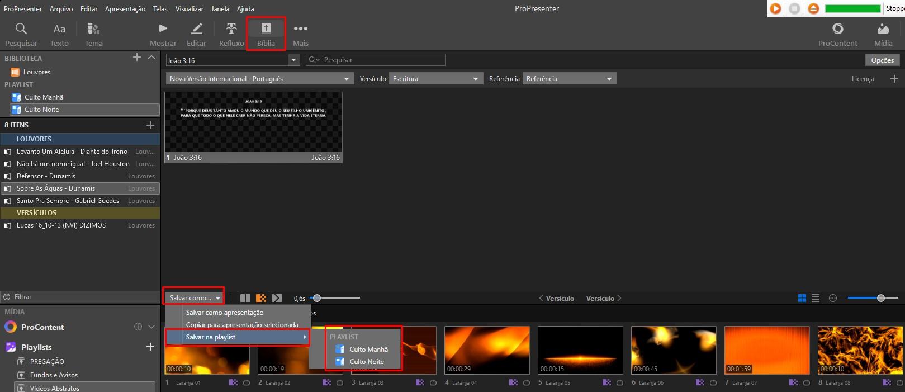905x392 pixels.
Task: Click the purple effects icon on Laranja 08
Action: (x=887, y=382)
